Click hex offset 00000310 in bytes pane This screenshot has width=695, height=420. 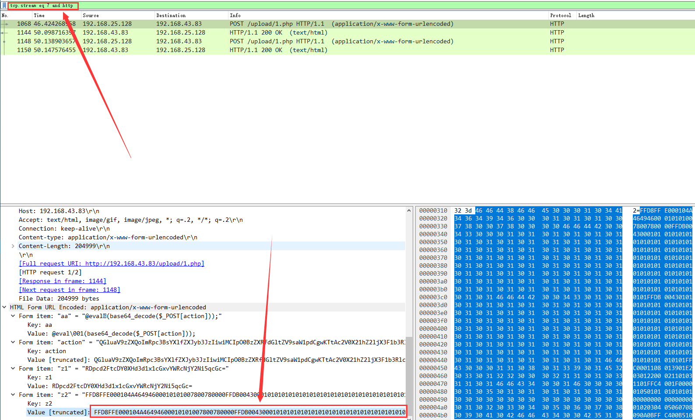pos(433,211)
